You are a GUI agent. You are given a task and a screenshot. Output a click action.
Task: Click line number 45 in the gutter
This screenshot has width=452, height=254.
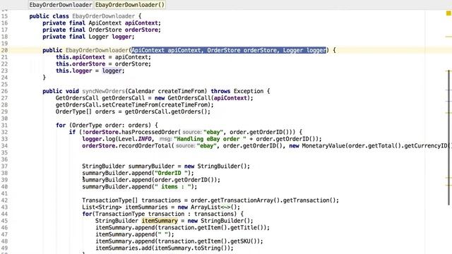coord(4,221)
